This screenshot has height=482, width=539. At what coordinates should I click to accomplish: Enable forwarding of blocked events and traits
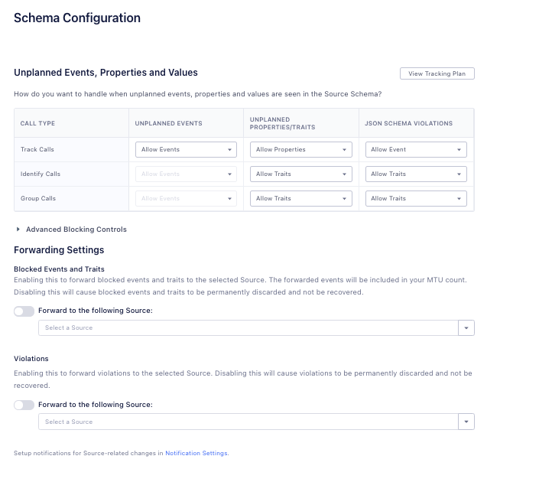coord(24,311)
